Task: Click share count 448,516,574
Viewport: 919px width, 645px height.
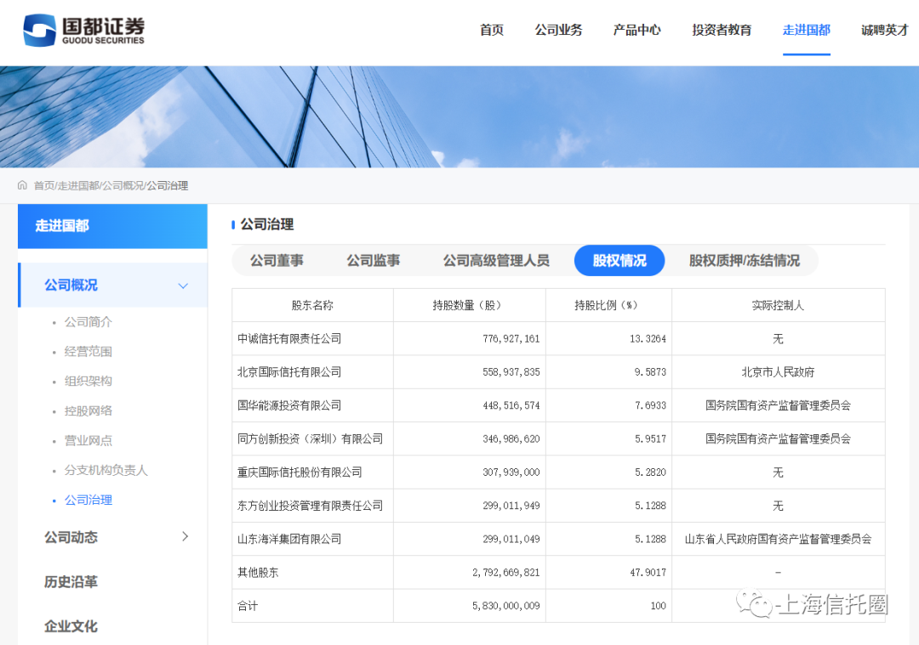Action: [x=511, y=405]
